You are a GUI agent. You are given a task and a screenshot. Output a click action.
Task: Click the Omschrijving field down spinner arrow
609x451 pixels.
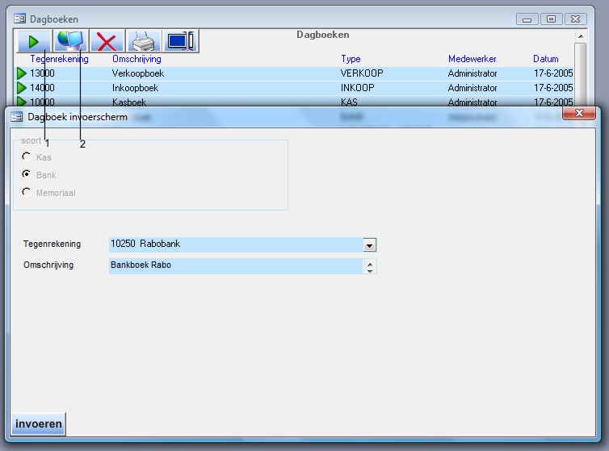[x=370, y=270]
